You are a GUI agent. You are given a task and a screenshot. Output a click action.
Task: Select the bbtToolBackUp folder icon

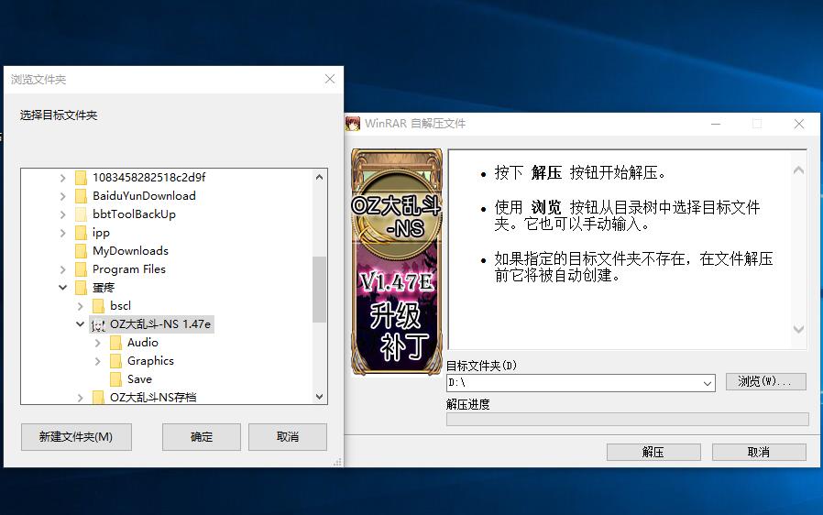81,214
